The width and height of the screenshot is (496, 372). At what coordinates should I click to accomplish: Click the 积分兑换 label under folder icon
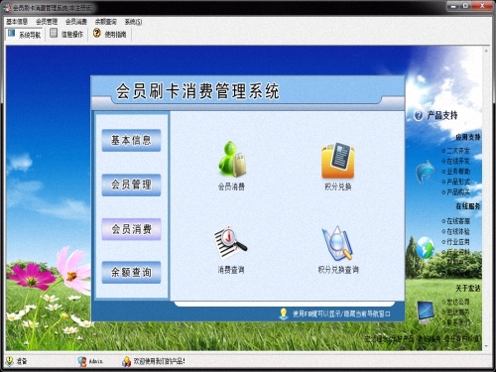(337, 186)
